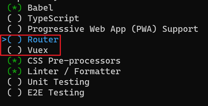Screen dimensions: 208x106
Task: Select the Babel label text
Action: tap(40, 8)
